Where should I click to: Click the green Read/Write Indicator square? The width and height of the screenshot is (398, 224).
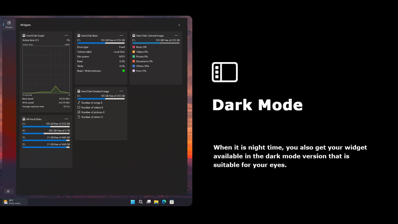[x=123, y=71]
